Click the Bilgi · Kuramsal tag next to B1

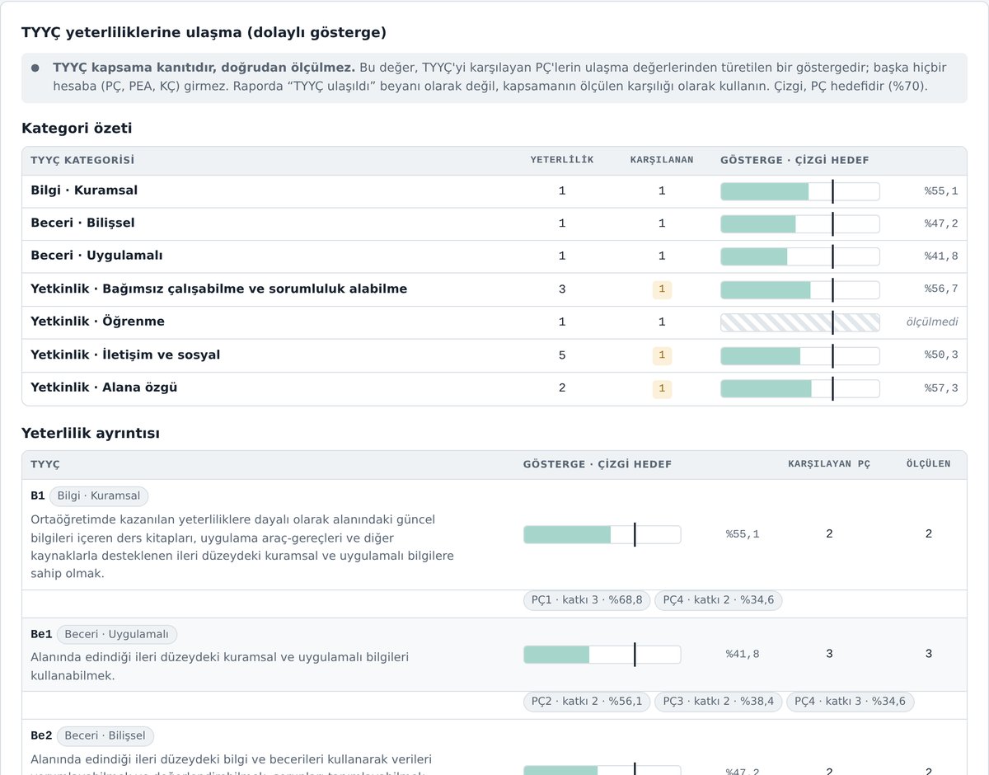[x=99, y=496]
